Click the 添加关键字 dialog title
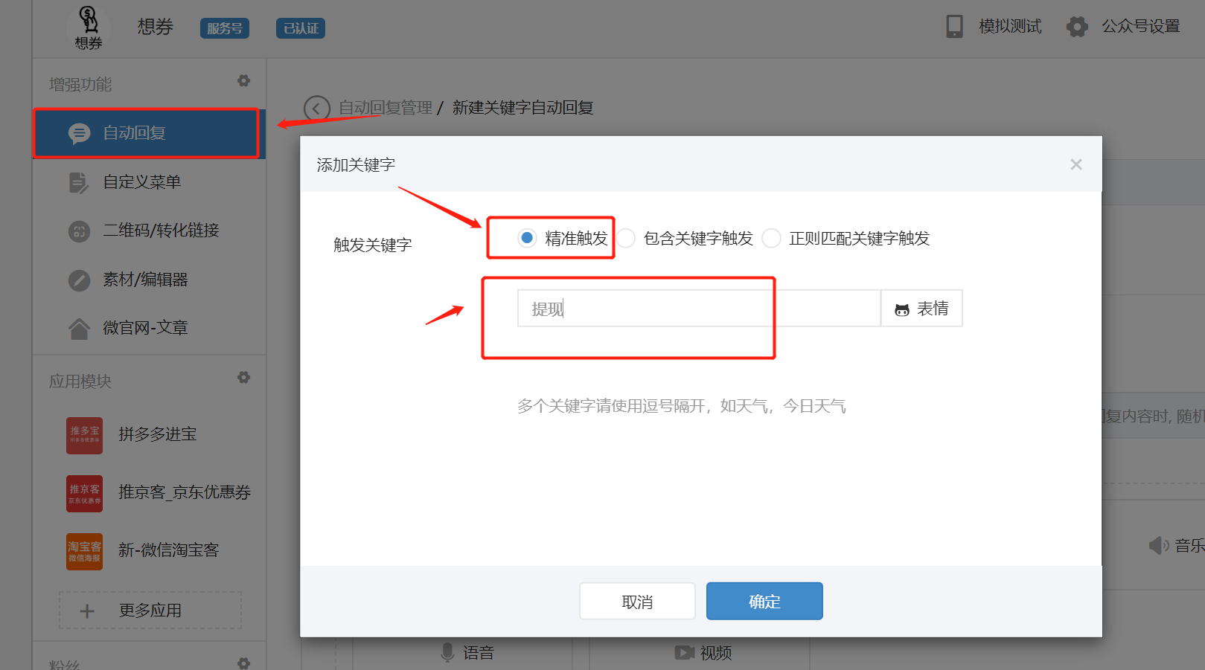 pyautogui.click(x=356, y=165)
